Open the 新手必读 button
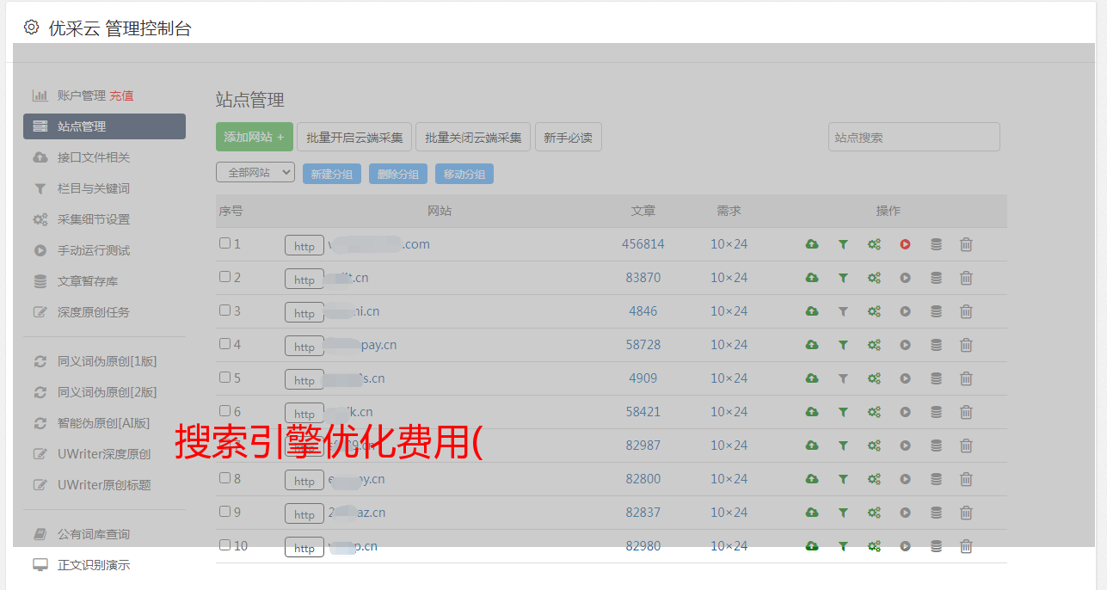The image size is (1107, 590). click(568, 137)
